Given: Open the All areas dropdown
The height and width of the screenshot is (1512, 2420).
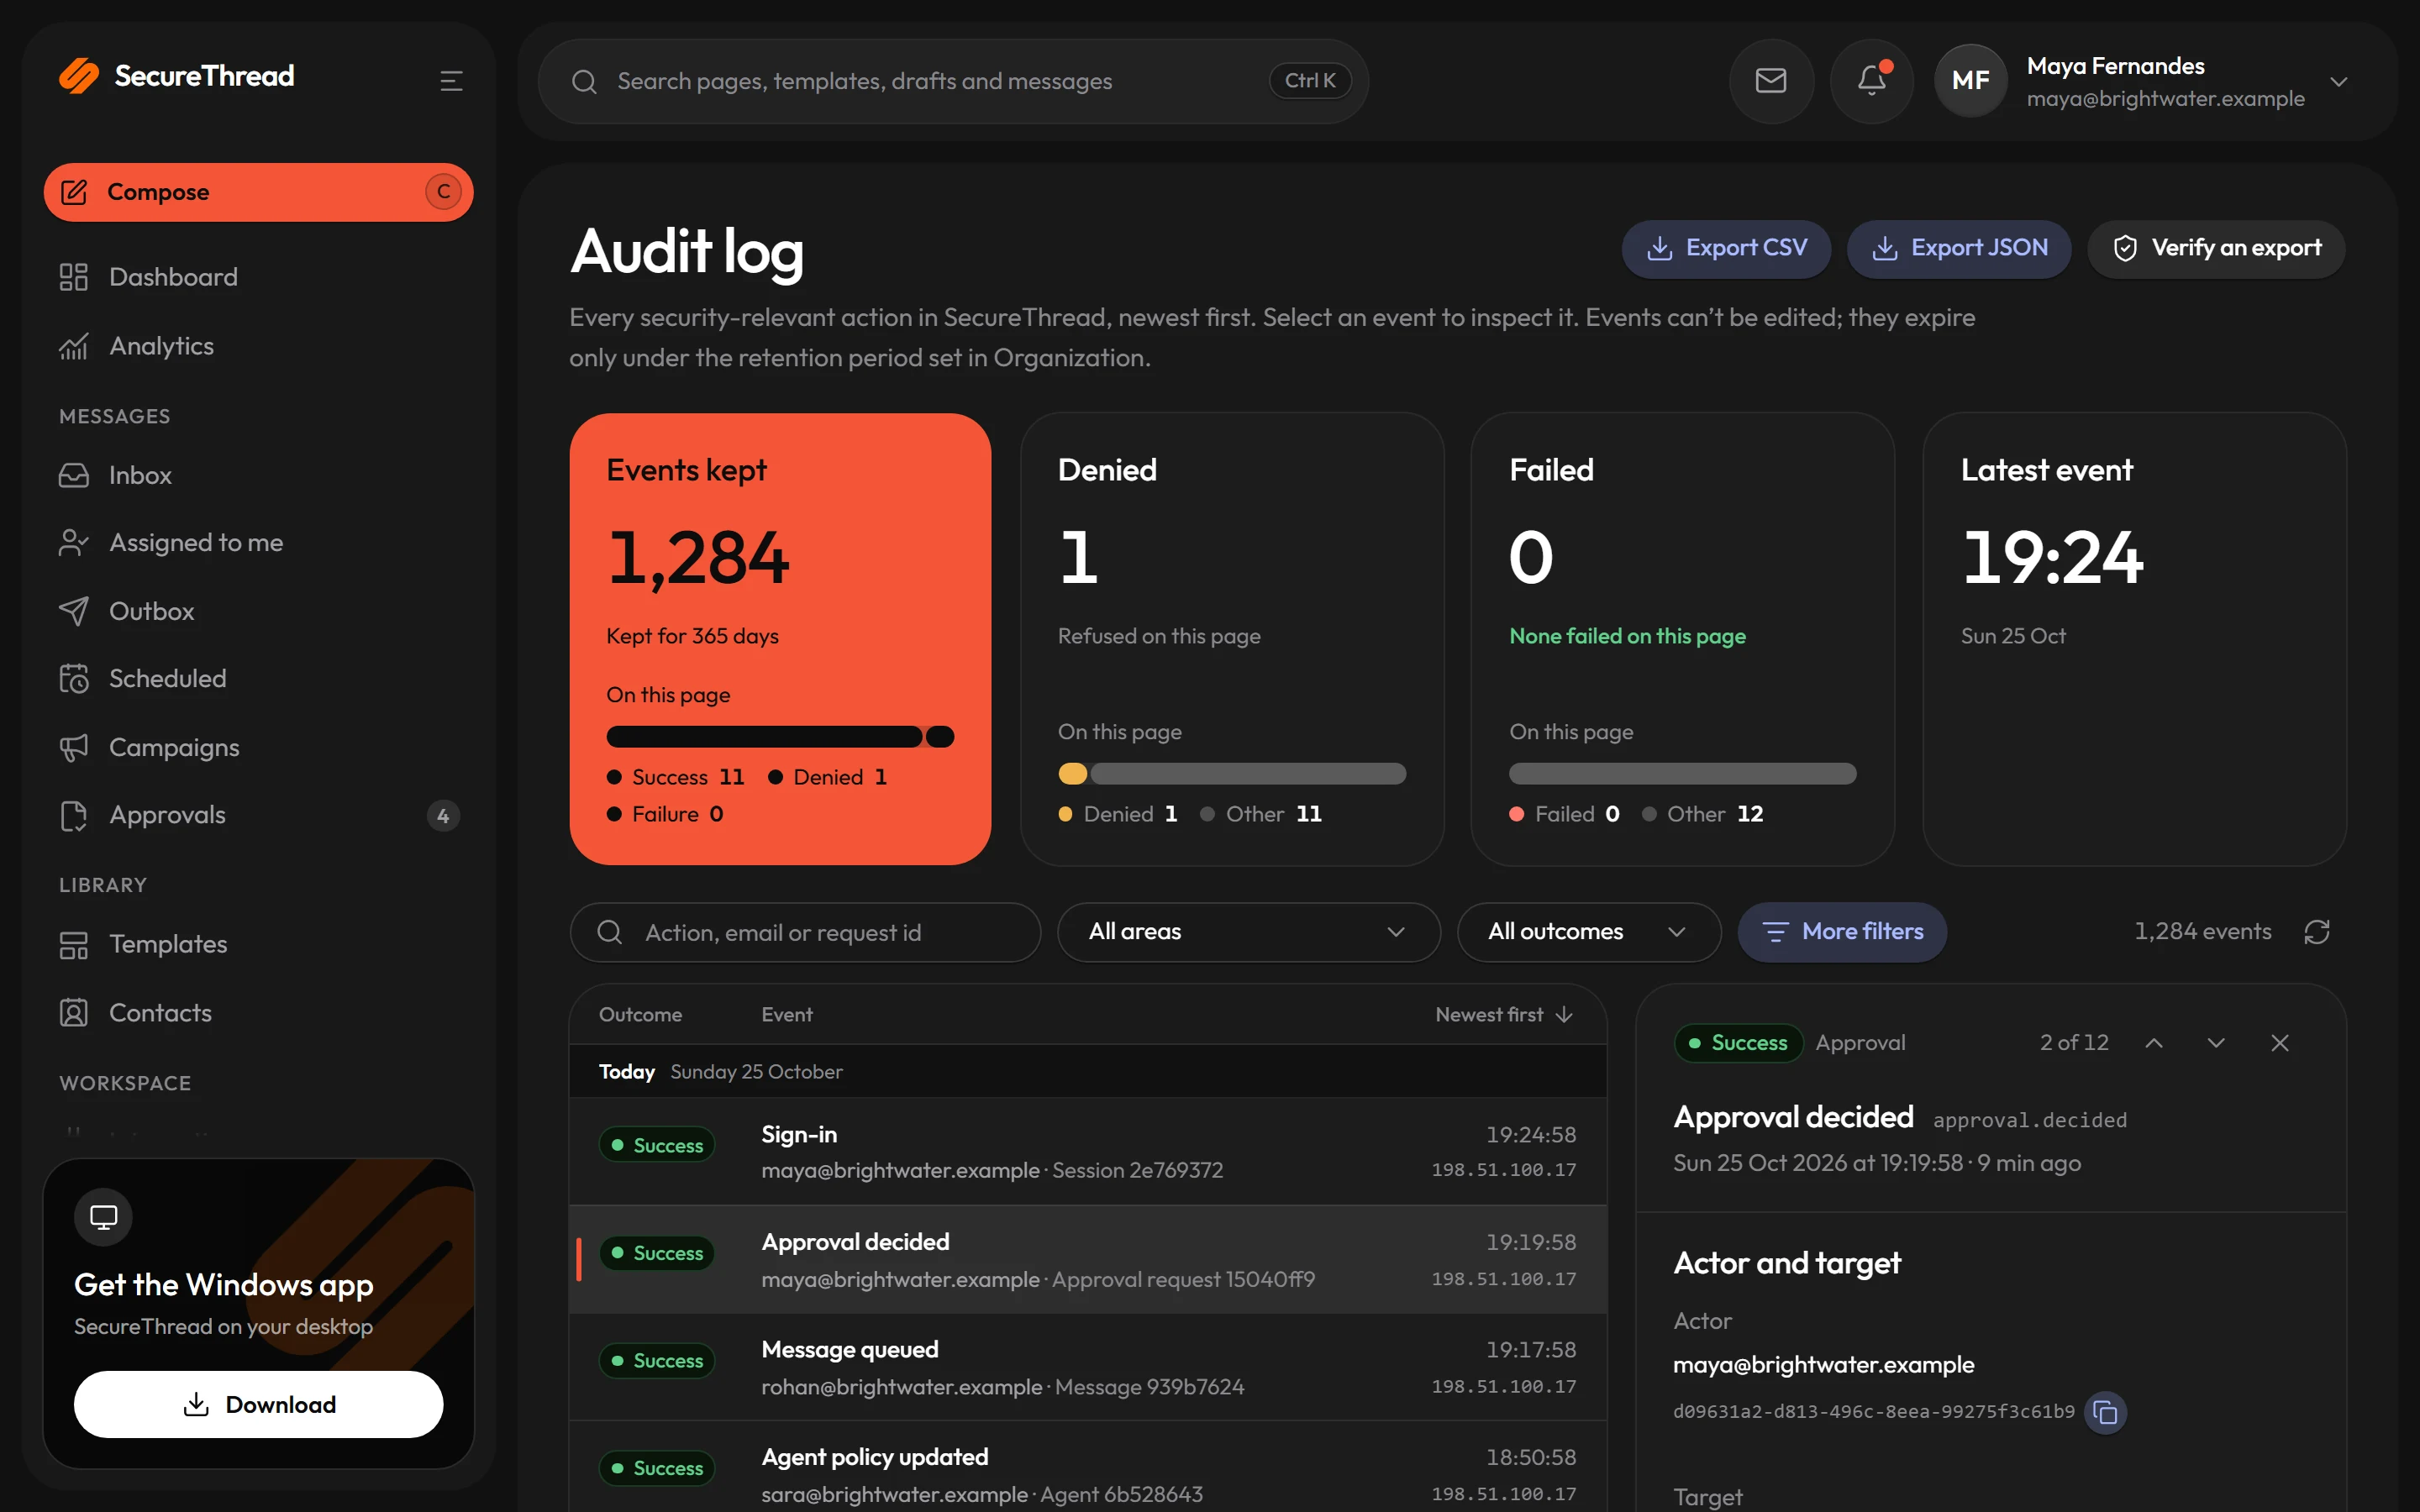Looking at the screenshot, I should pyautogui.click(x=1248, y=932).
